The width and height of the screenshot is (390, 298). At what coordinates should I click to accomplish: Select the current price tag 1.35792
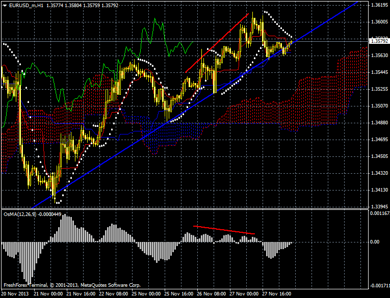378,39
